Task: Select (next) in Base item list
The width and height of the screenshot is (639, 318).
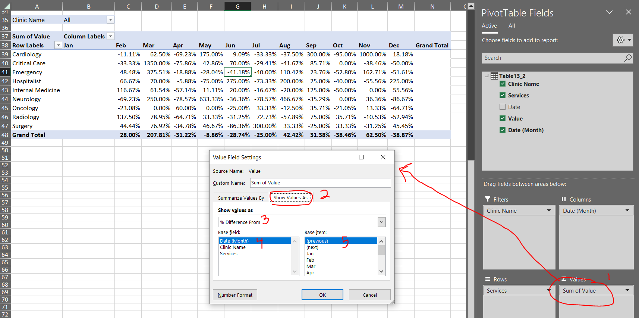Action: [x=341, y=247]
